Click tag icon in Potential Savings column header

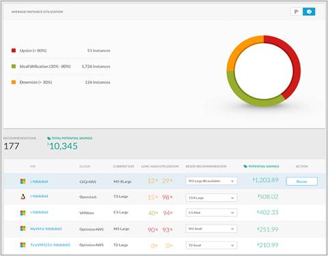click(245, 166)
